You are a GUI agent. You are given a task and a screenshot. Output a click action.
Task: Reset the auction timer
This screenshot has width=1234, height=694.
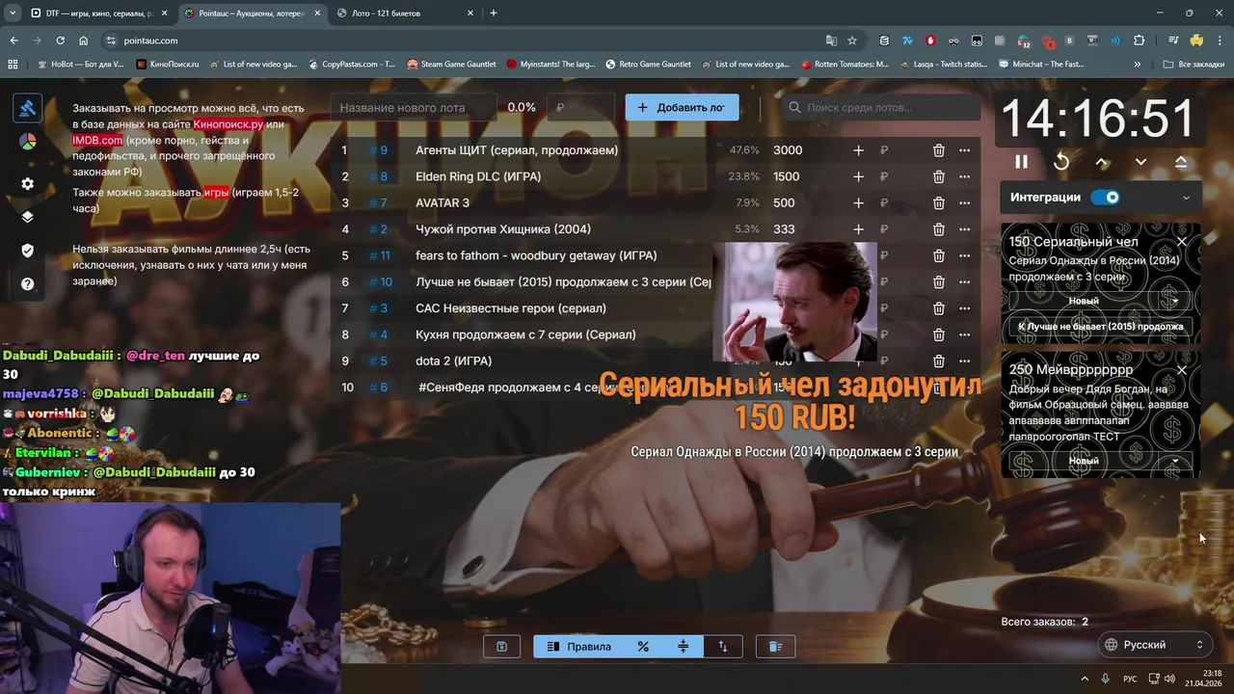[1061, 162]
